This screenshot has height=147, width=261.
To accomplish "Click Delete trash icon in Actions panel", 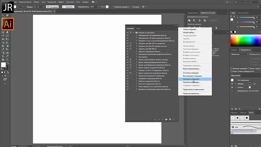I will point(174,119).
